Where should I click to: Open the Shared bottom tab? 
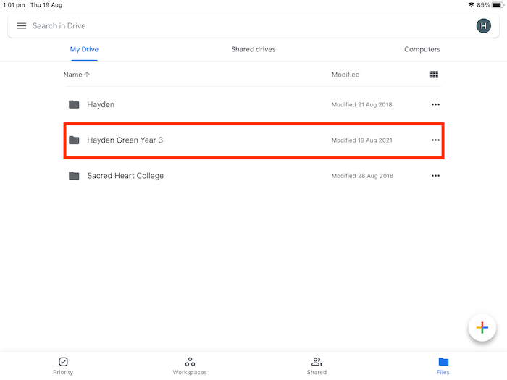tap(317, 366)
